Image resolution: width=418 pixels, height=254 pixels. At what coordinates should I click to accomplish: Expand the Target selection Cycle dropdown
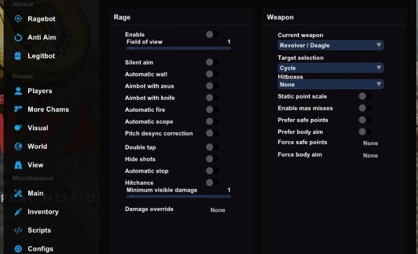point(330,68)
